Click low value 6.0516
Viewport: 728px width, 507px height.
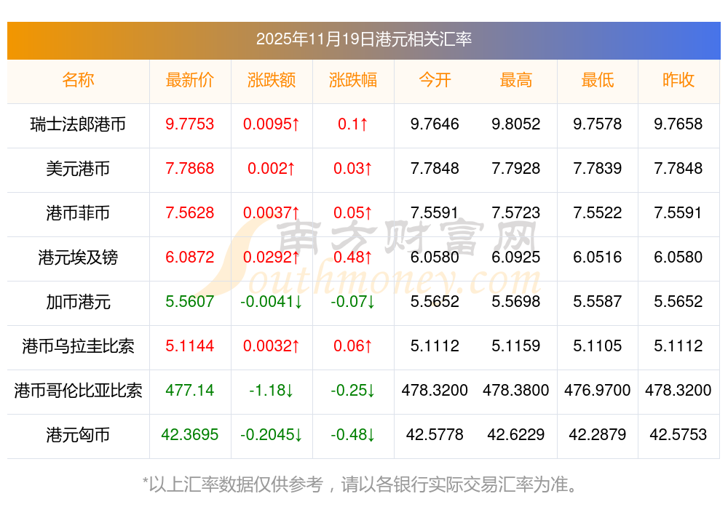pyautogui.click(x=597, y=257)
